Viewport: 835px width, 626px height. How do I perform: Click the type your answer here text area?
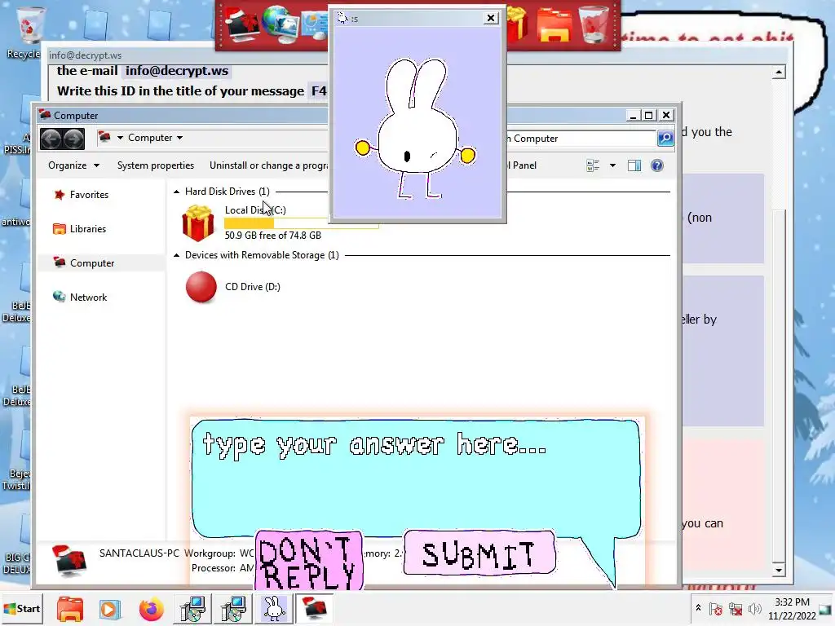(415, 476)
